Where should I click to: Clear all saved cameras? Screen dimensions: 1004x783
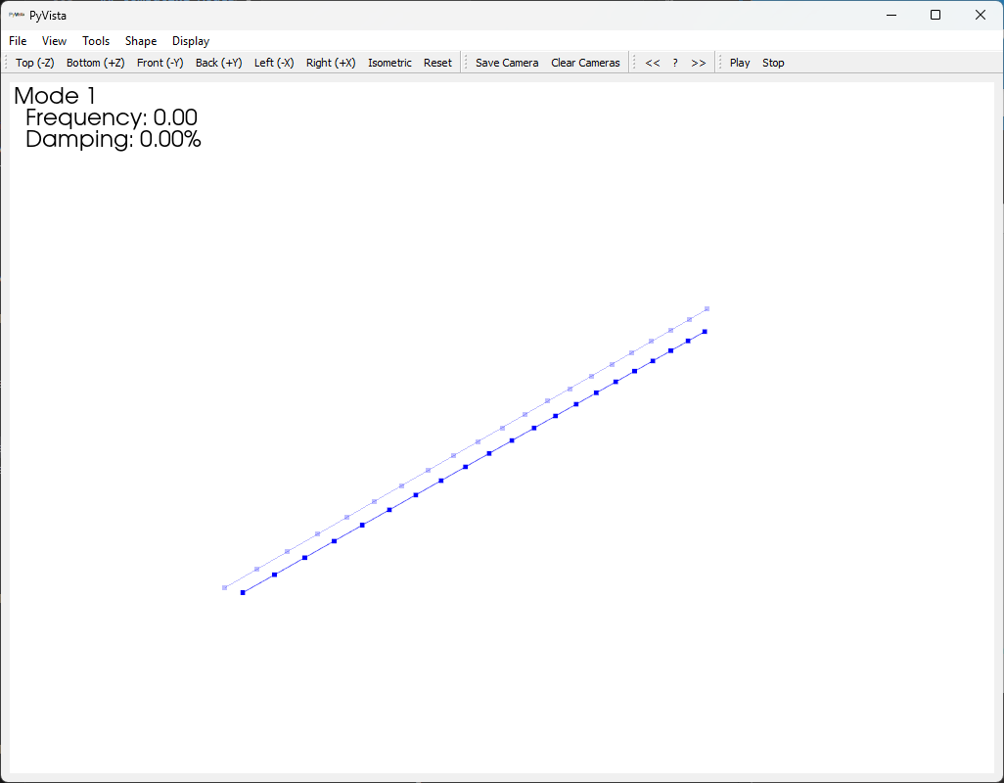pyautogui.click(x=585, y=62)
